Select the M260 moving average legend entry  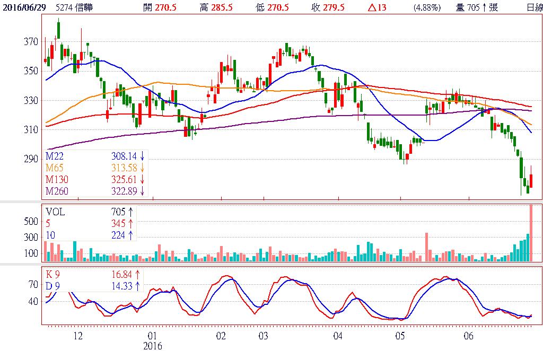(x=57, y=191)
